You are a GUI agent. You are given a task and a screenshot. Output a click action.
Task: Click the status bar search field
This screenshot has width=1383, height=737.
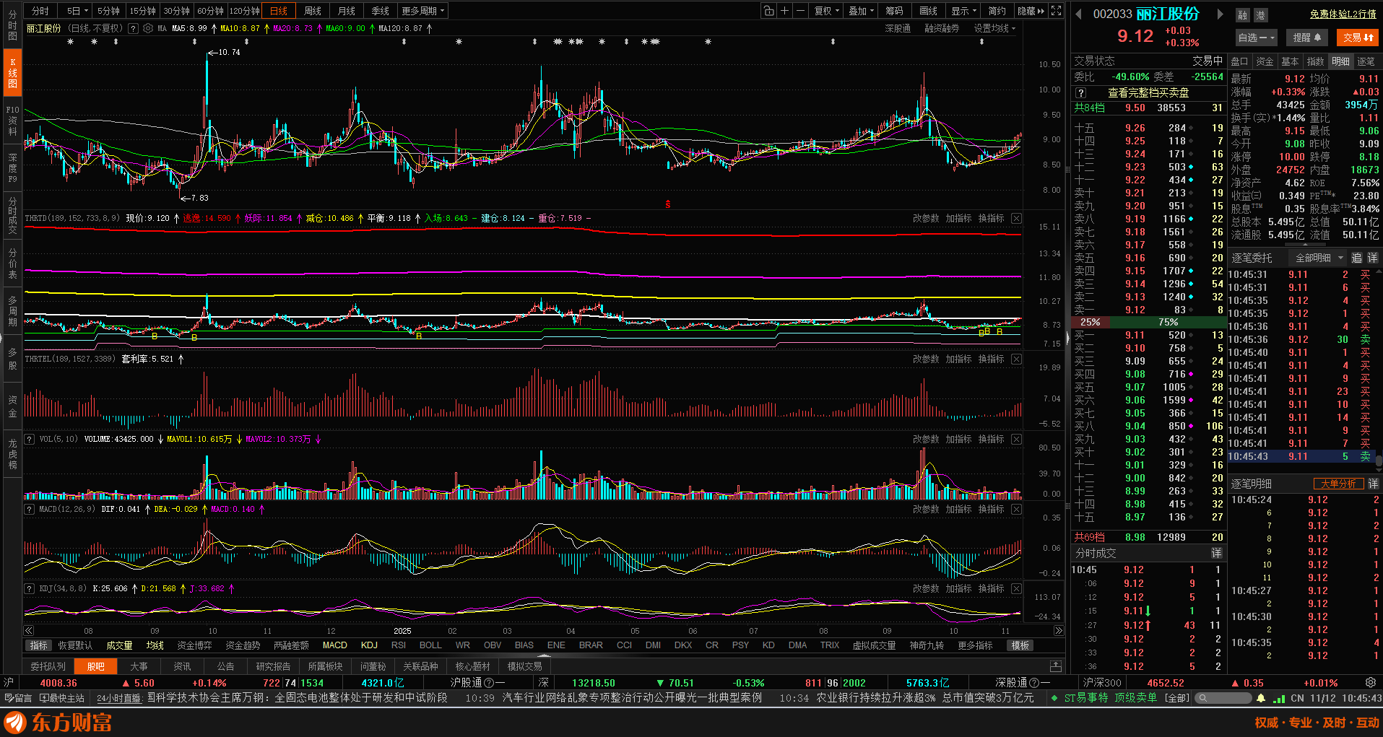1223,698
